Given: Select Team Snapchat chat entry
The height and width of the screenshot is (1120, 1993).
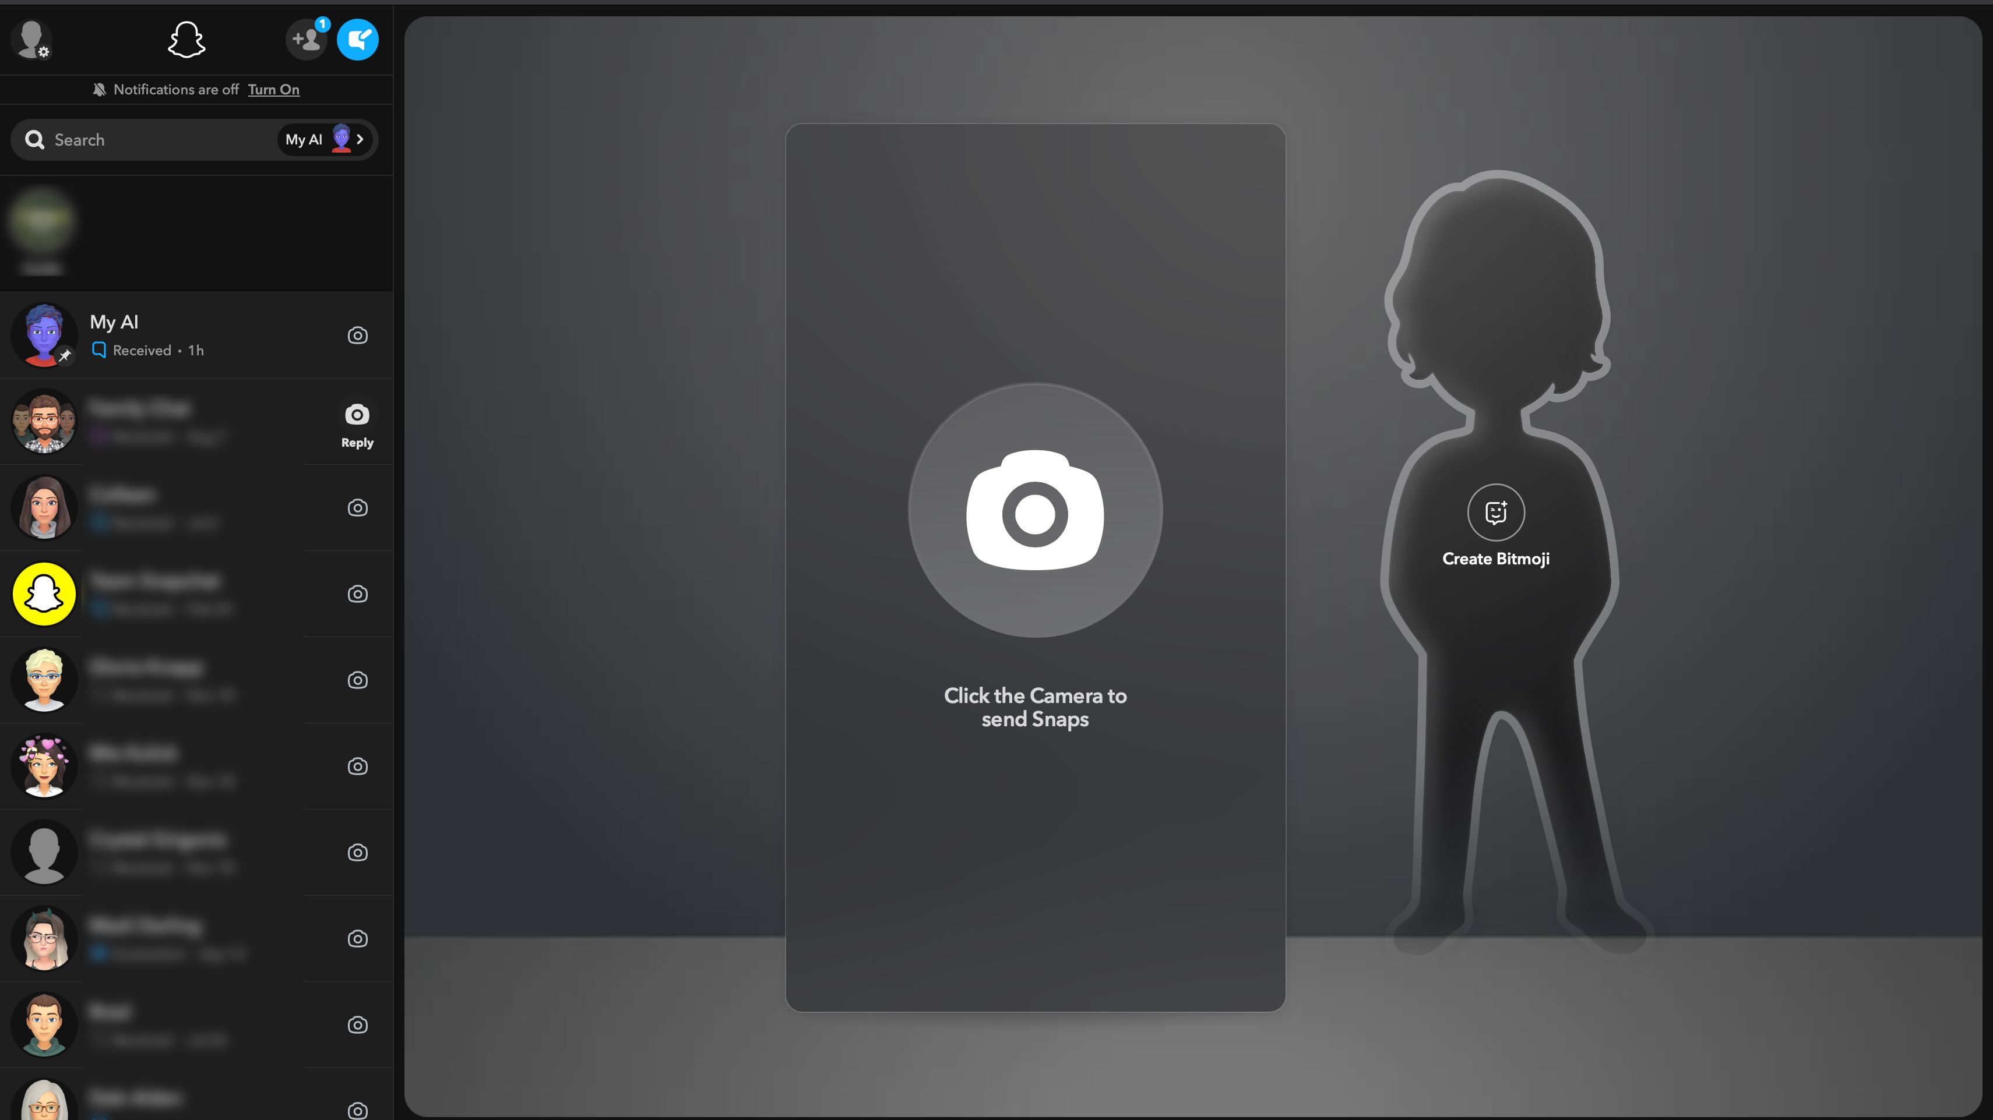Looking at the screenshot, I should coord(196,593).
